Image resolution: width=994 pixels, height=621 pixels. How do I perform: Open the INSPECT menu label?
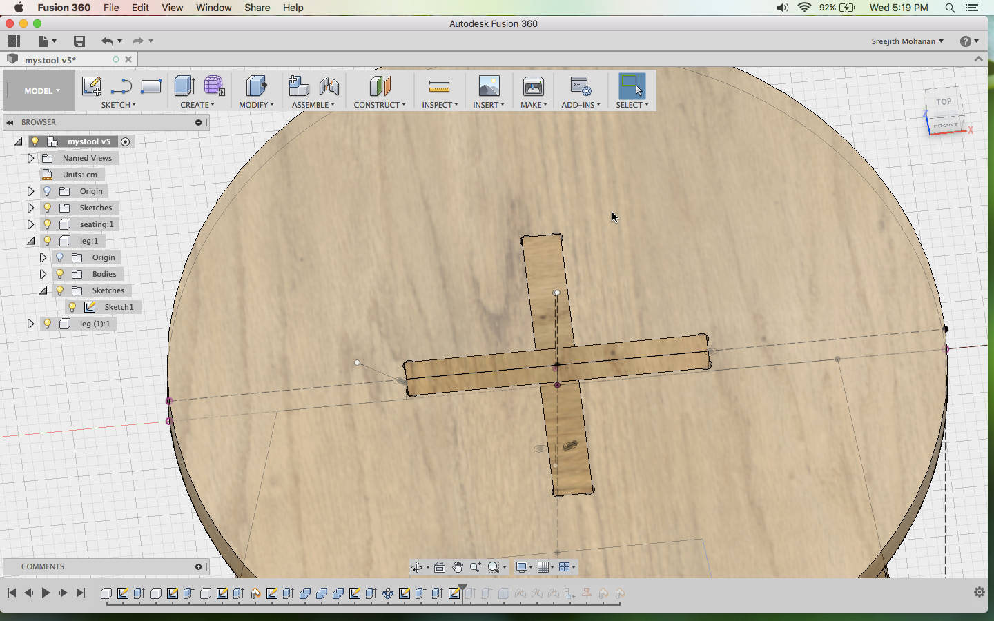click(440, 105)
